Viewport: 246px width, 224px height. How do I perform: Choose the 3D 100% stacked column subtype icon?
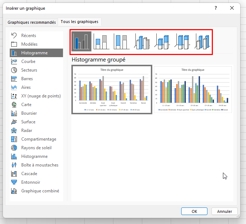pos(183,42)
